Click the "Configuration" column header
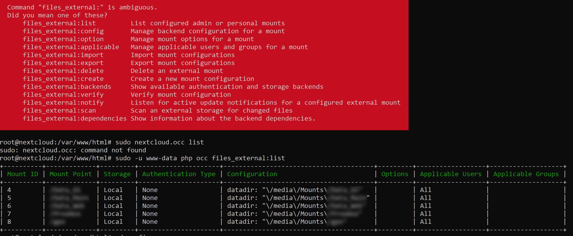This screenshot has width=573, height=236. pyautogui.click(x=252, y=174)
